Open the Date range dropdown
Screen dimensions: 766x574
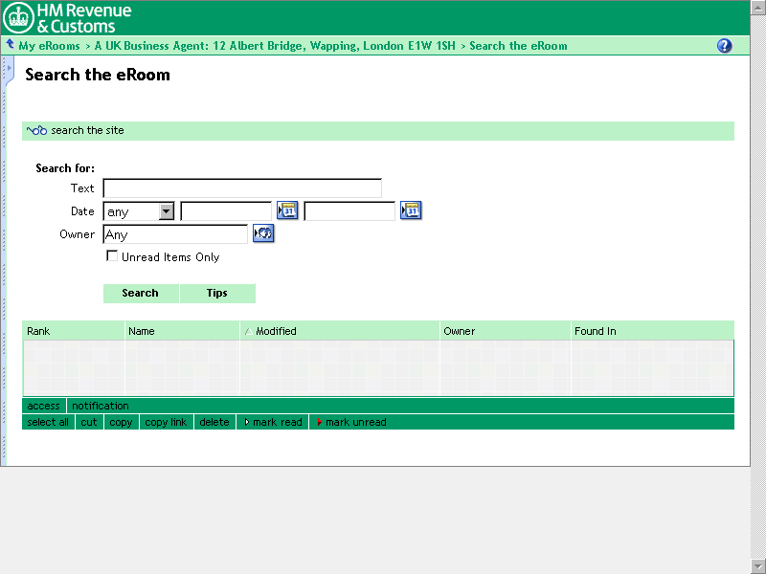click(166, 211)
